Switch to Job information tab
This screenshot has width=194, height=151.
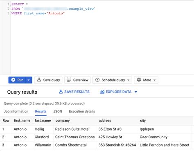[x=16, y=111]
